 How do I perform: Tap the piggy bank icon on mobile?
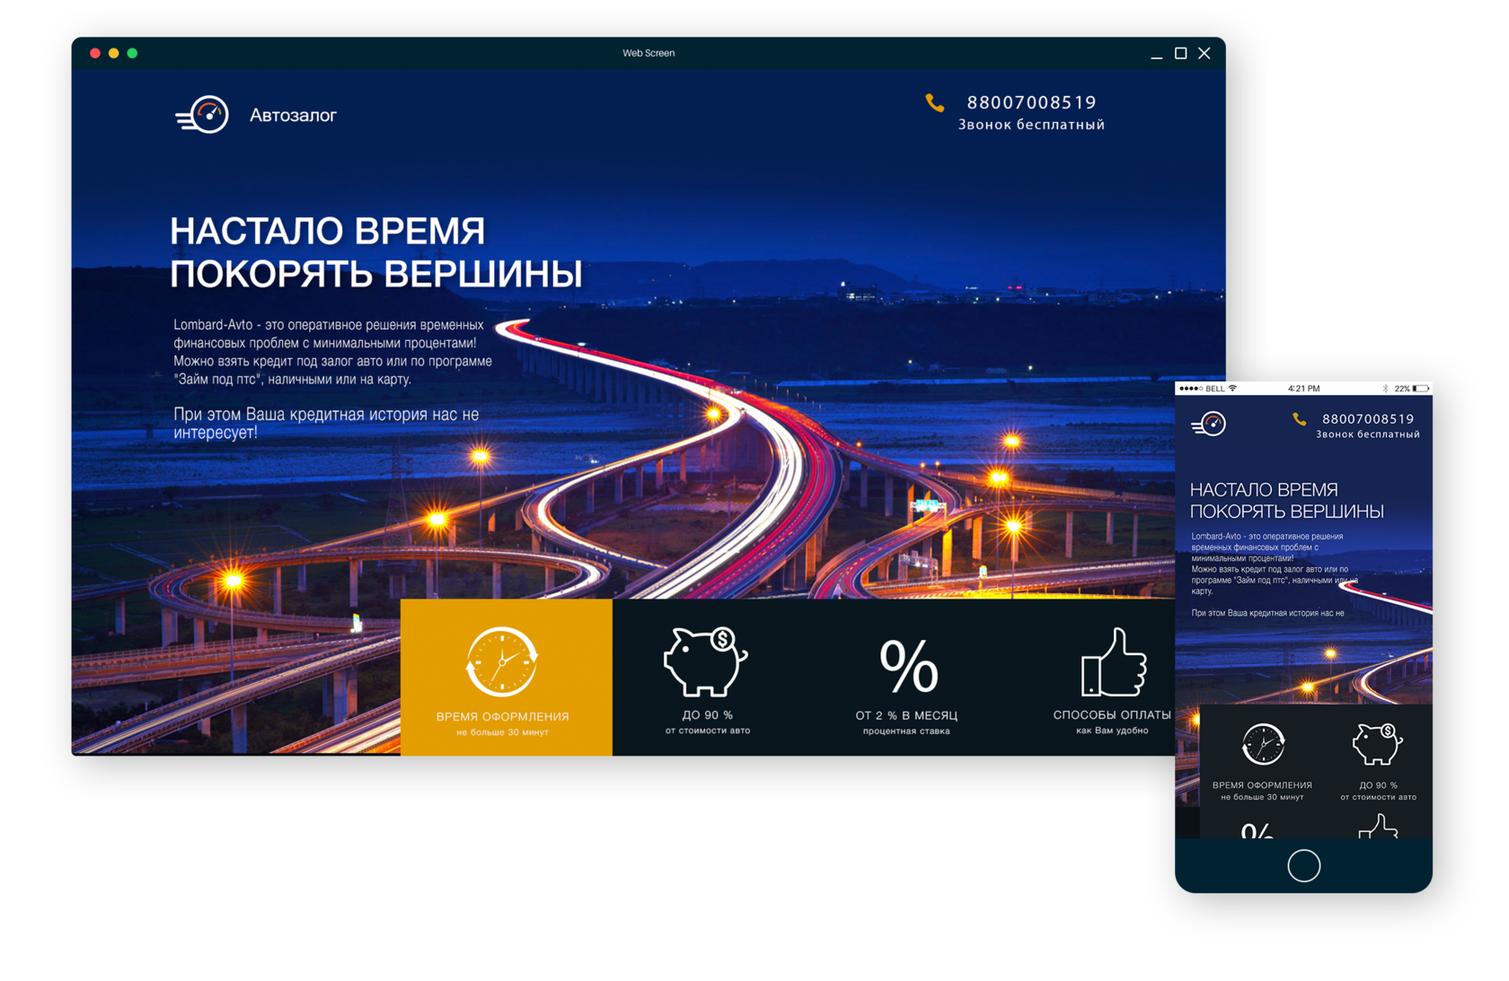tap(1377, 744)
